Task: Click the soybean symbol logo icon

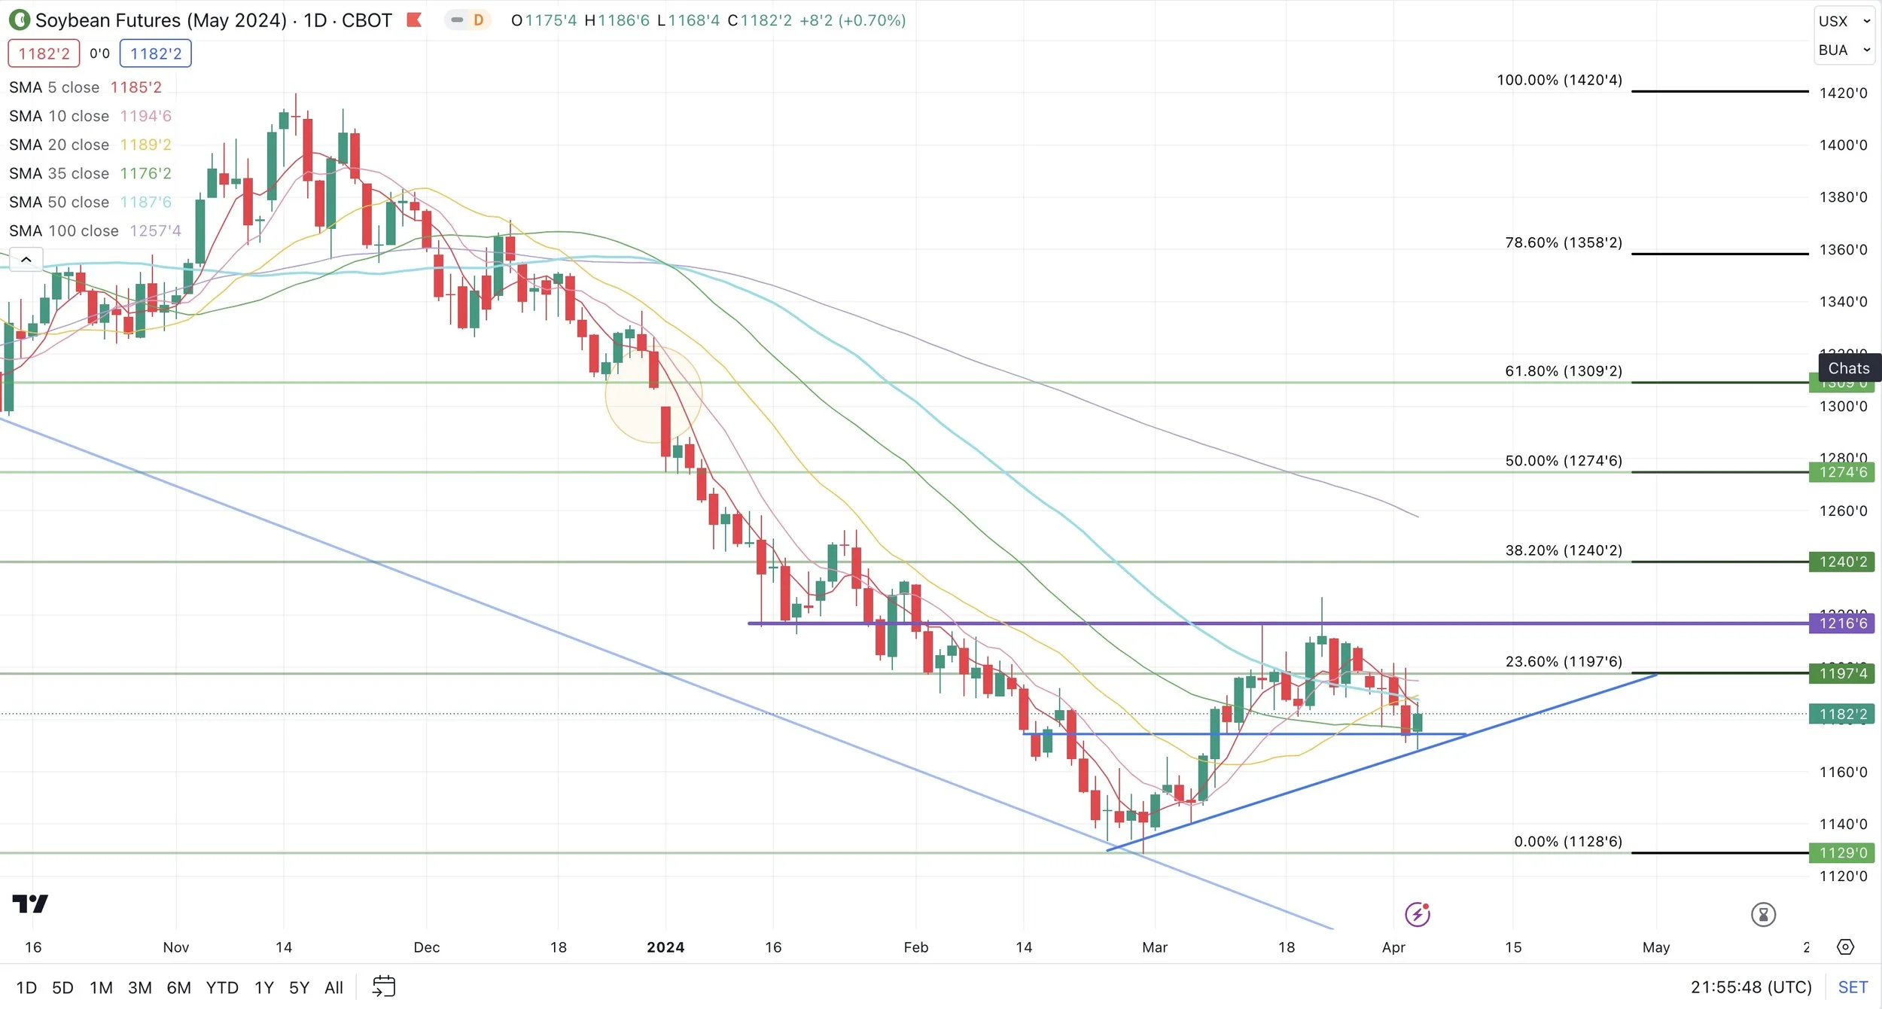Action: pyautogui.click(x=19, y=20)
